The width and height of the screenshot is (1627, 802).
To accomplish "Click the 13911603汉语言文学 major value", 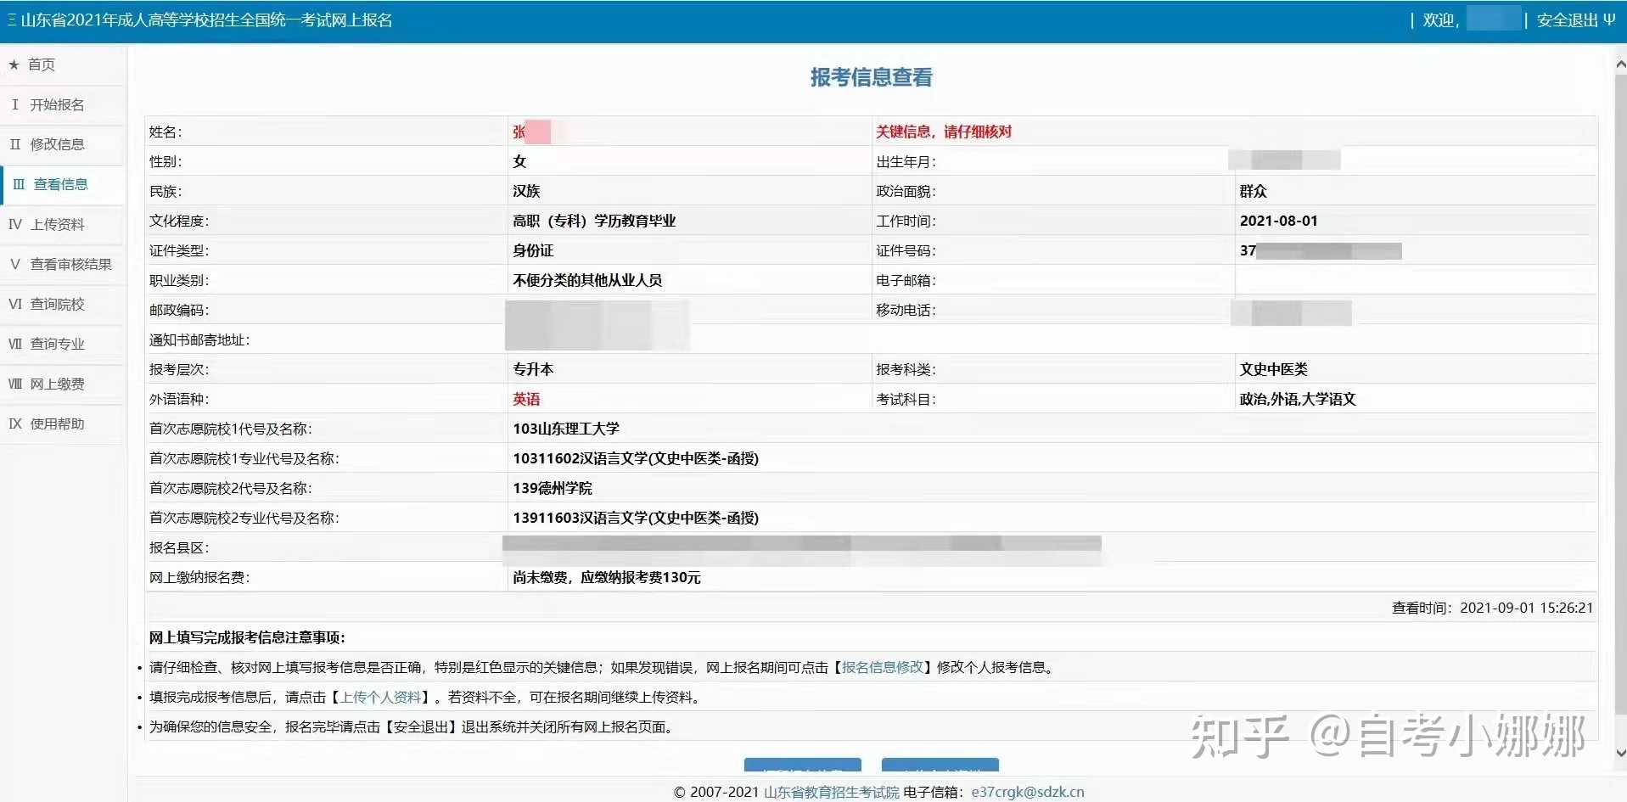I will (x=636, y=518).
